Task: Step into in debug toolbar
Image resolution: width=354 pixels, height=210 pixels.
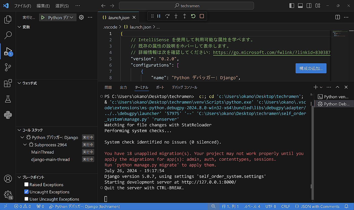Action: pyautogui.click(x=176, y=16)
